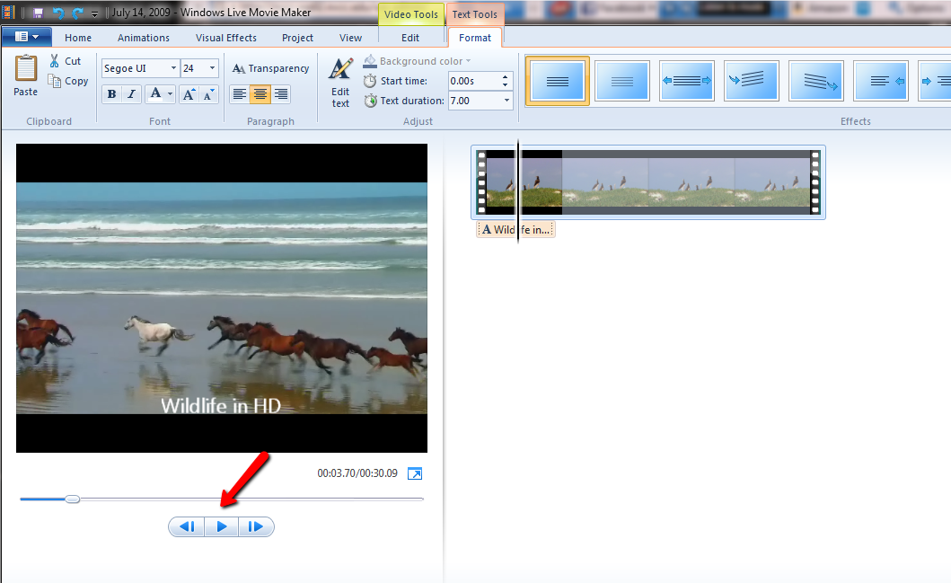
Task: Click the Text duration stopwatch icon
Action: [370, 101]
